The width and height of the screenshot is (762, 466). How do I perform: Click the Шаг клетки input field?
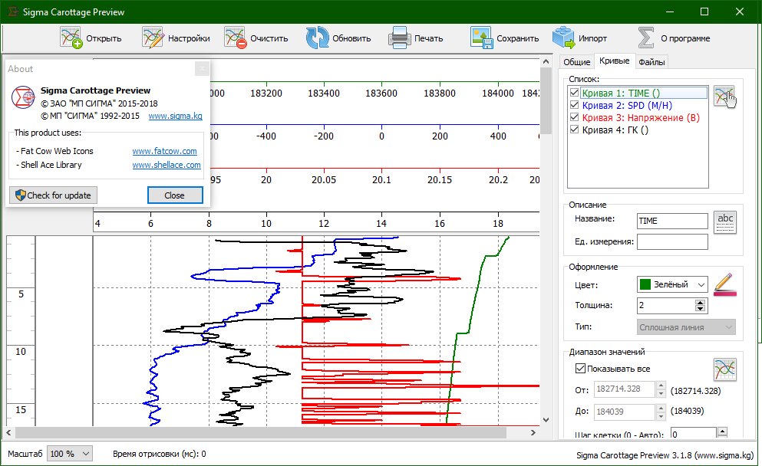point(694,434)
